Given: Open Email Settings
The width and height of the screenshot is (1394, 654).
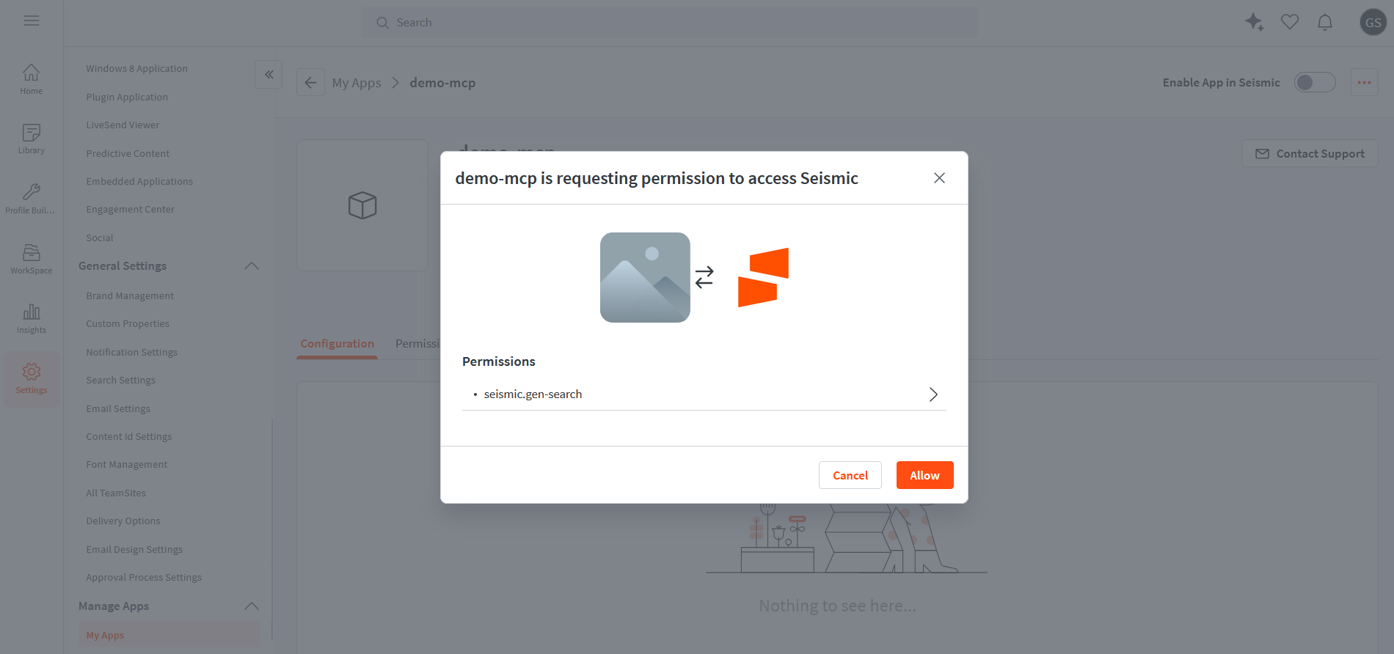Looking at the screenshot, I should [x=118, y=408].
